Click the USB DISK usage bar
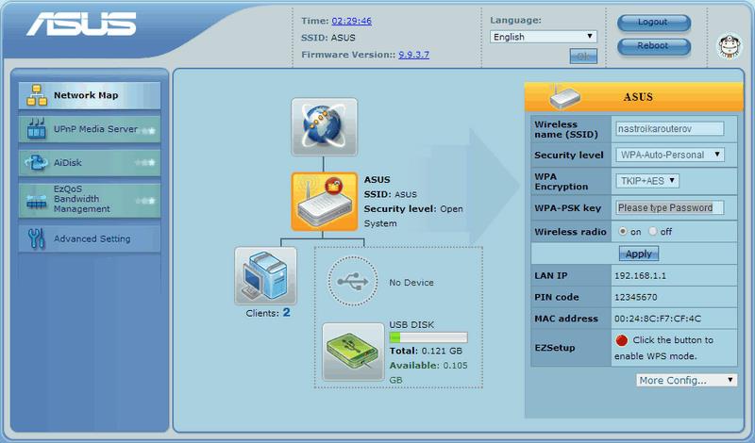 click(x=428, y=337)
